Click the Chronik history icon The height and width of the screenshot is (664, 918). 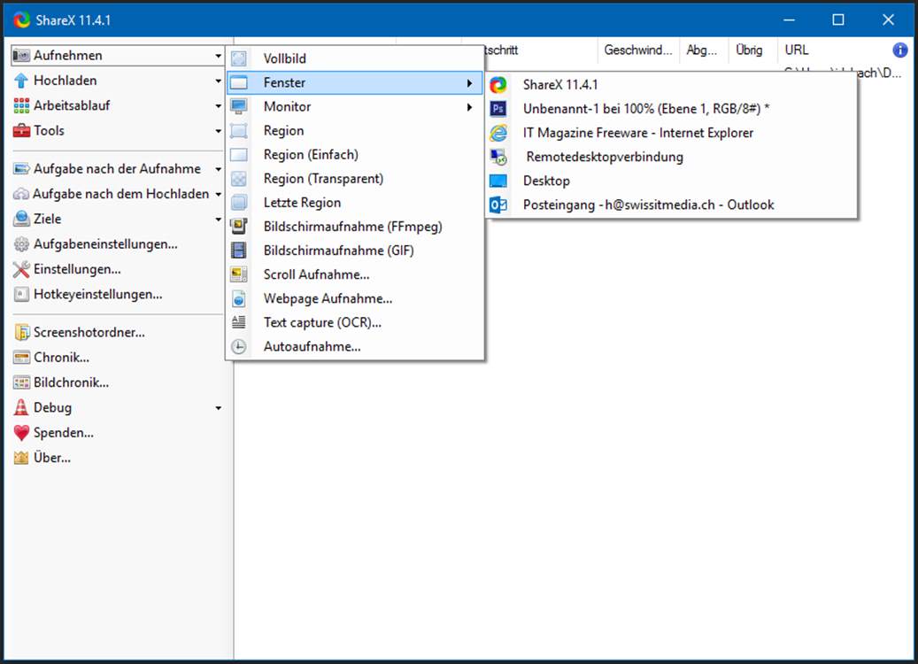(21, 358)
